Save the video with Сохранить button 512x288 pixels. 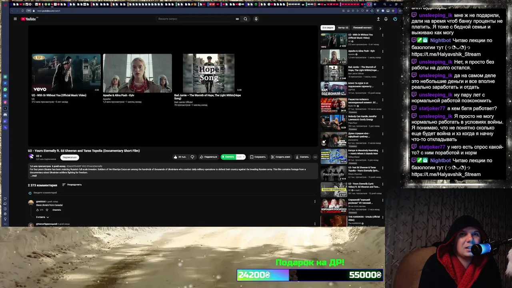pos(258,157)
